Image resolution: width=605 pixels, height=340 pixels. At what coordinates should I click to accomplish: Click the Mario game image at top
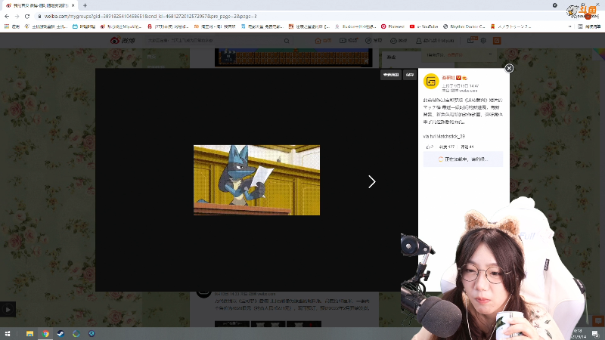(x=293, y=57)
